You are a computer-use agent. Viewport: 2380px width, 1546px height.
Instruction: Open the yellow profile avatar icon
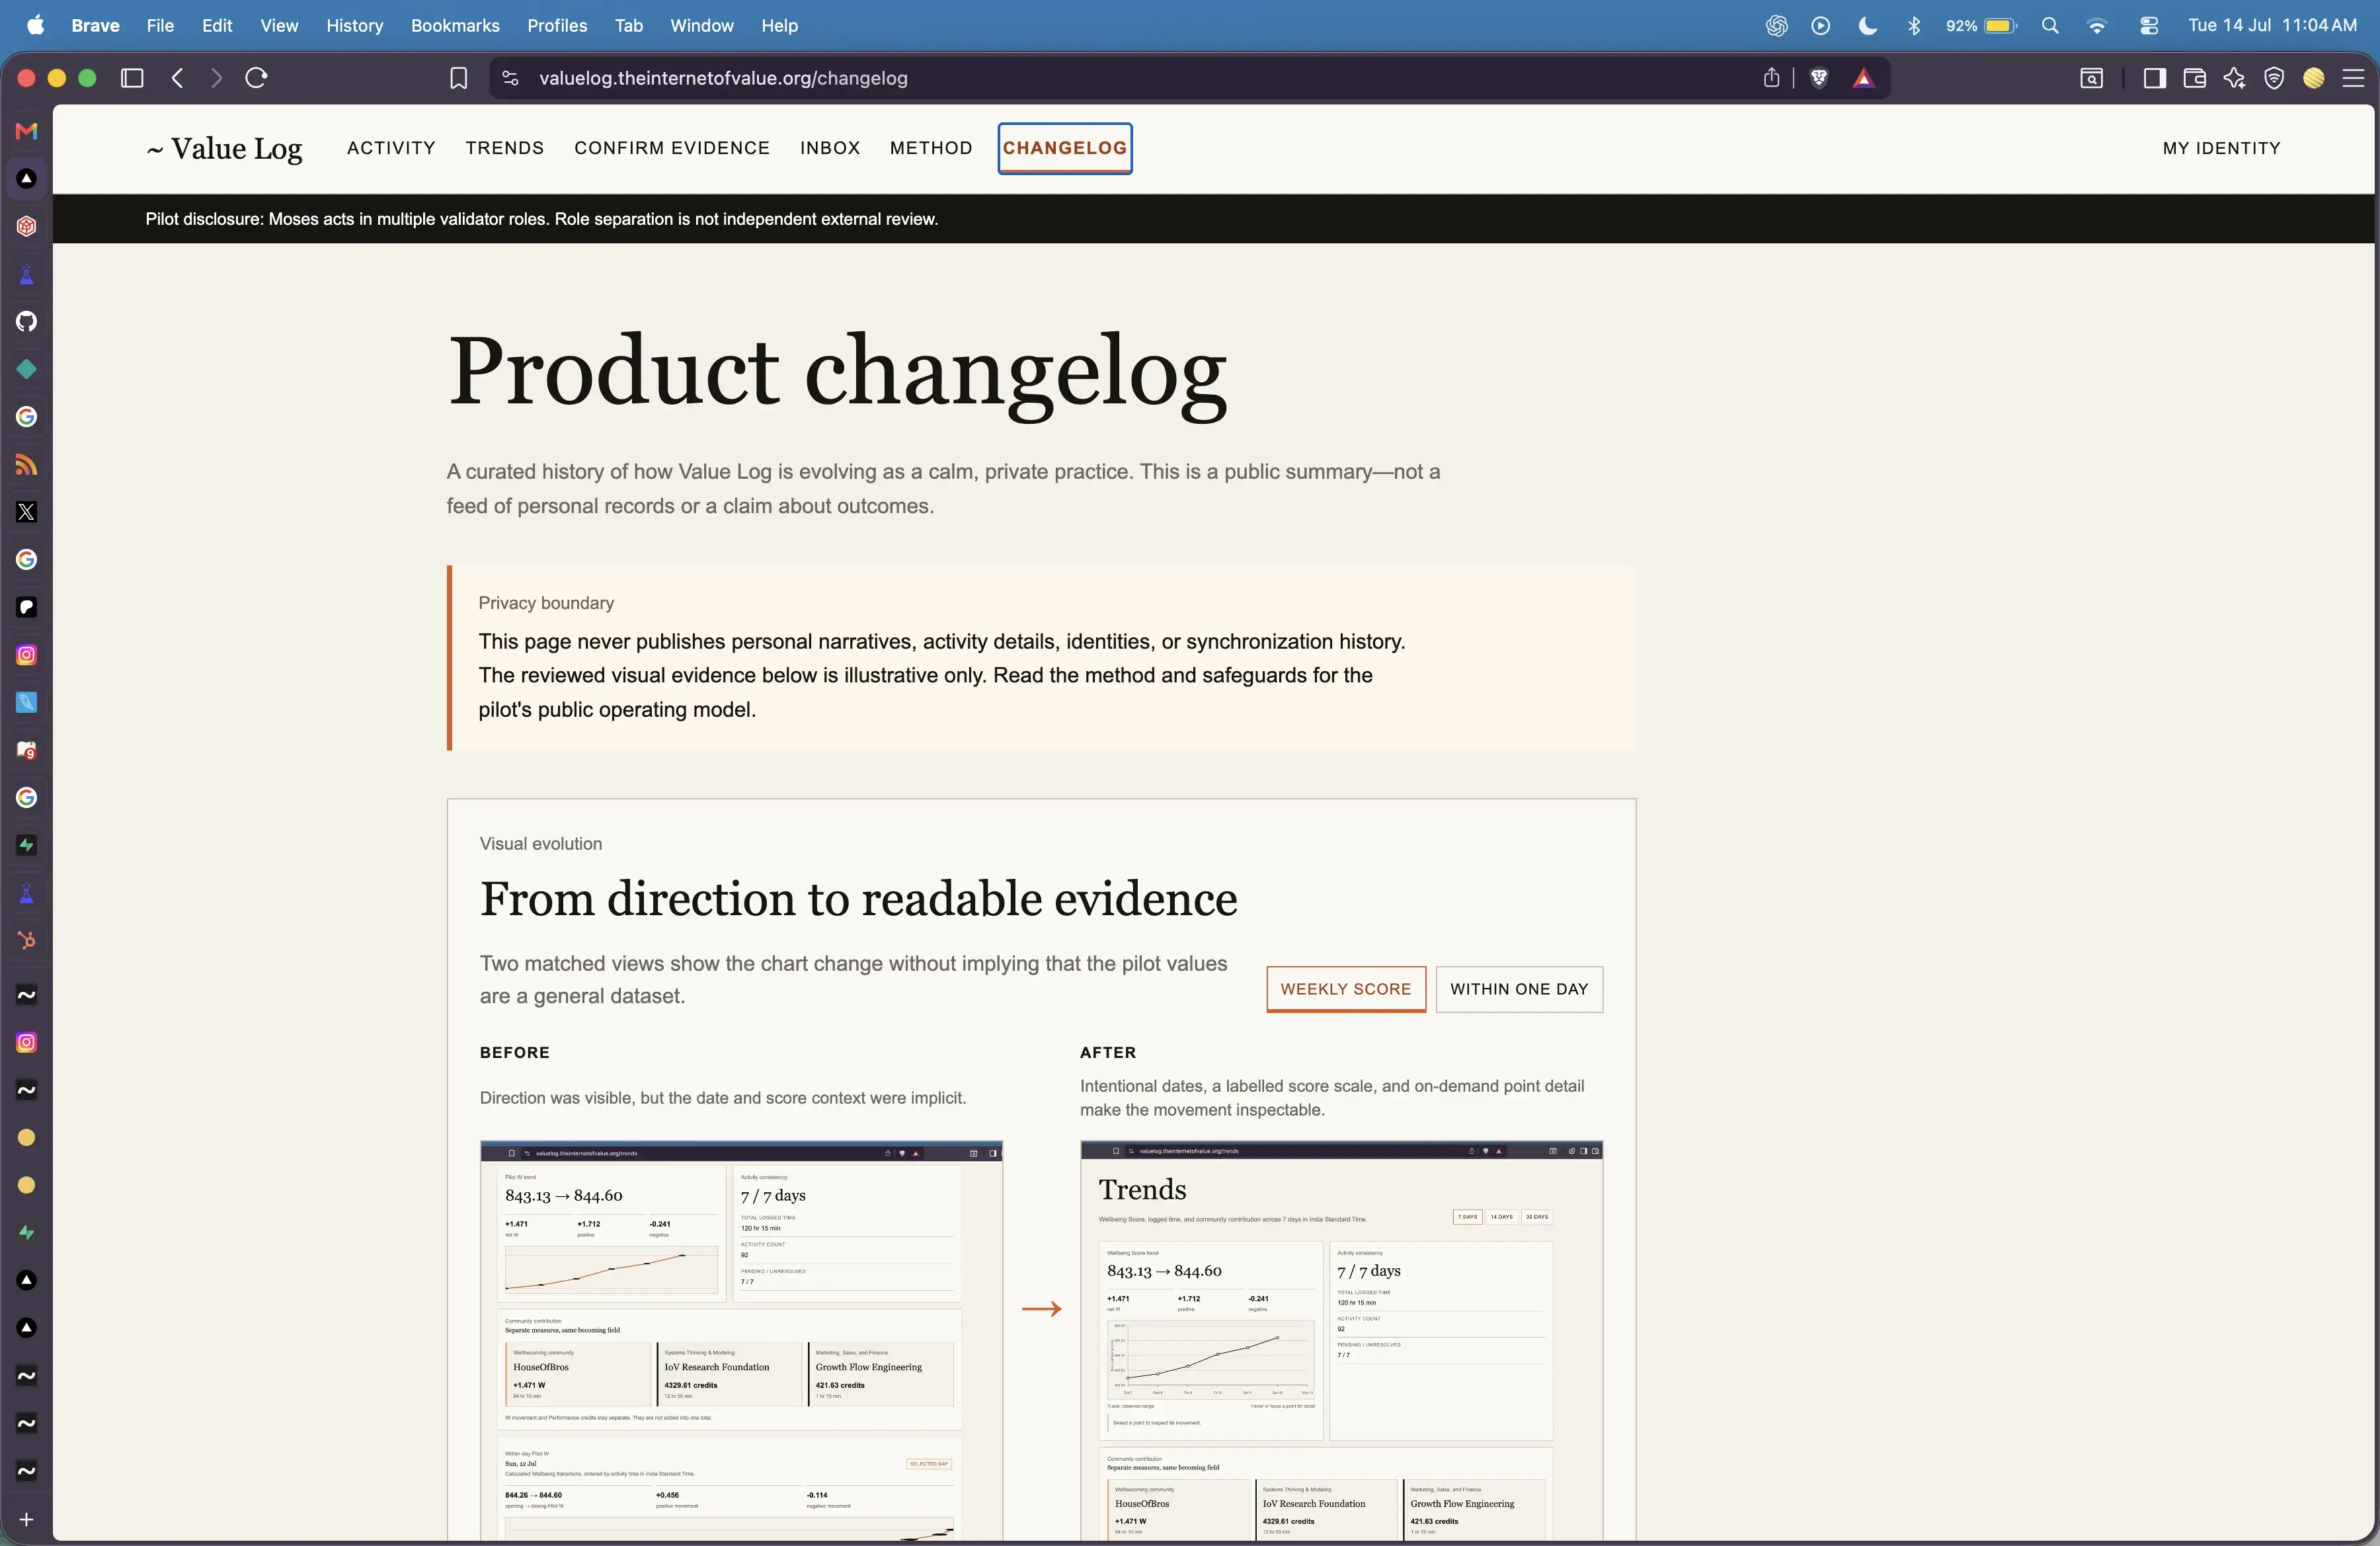point(2314,78)
